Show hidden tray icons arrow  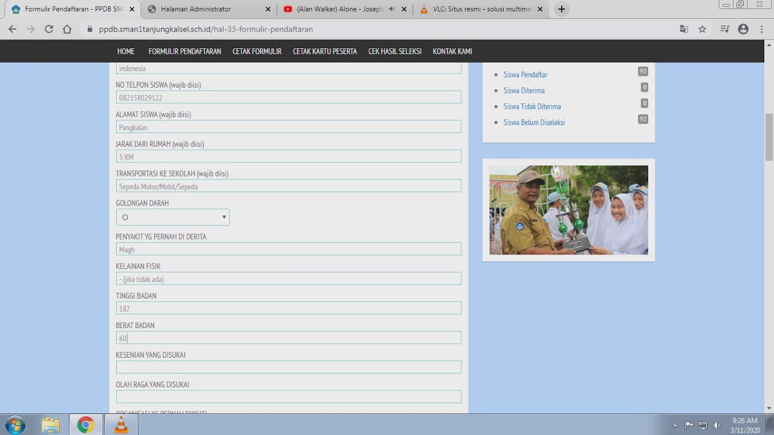675,425
